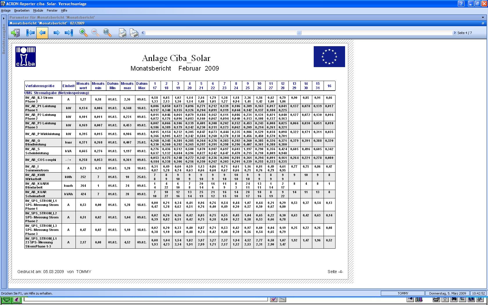Reset zoom with the 1:1 magnifier

pyautogui.click(x=107, y=33)
